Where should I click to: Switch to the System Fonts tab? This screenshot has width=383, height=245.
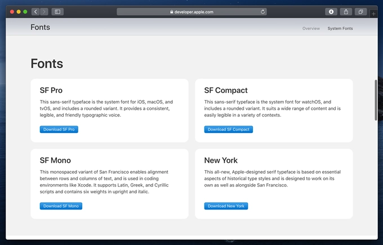340,28
